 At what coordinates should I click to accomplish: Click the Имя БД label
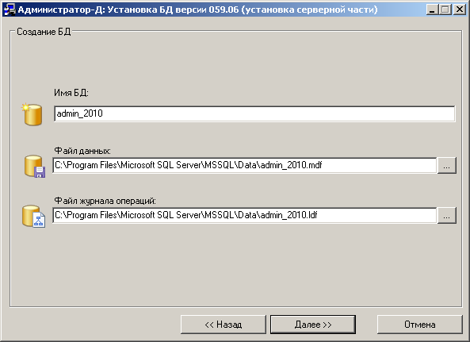[x=71, y=93]
